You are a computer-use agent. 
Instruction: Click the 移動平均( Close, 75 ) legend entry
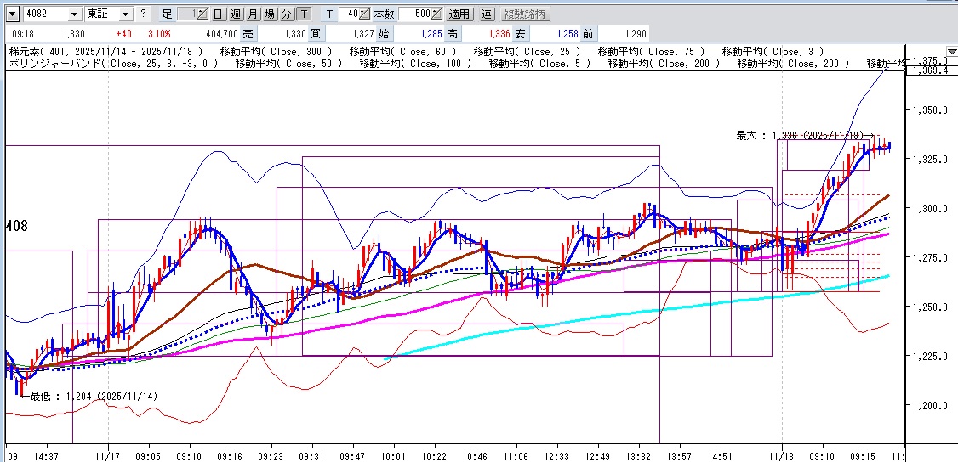pos(652,51)
